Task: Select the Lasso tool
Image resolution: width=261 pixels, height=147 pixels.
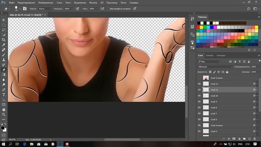Action: click(4, 30)
